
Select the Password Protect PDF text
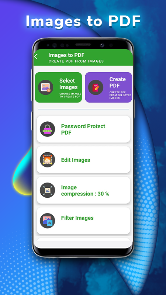83,129
